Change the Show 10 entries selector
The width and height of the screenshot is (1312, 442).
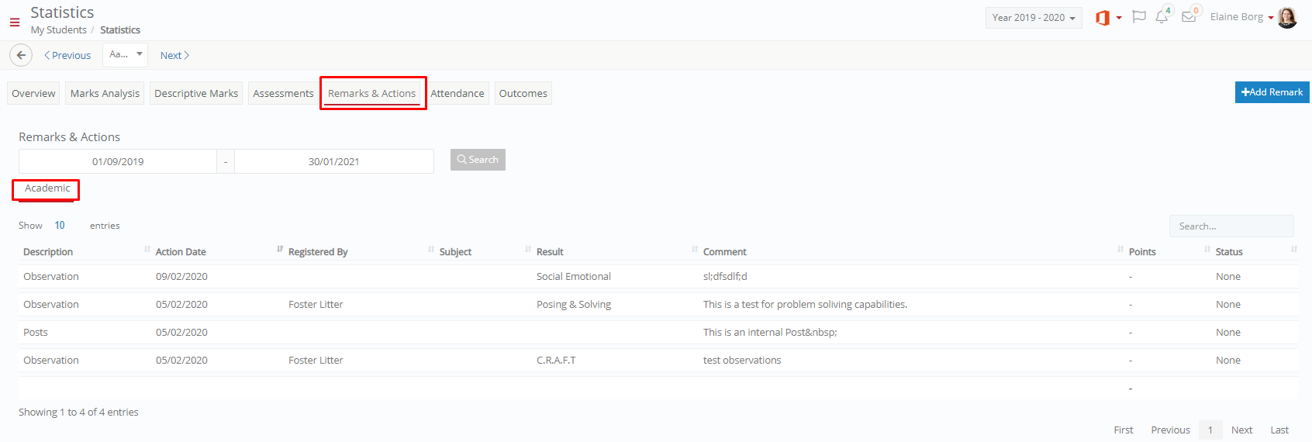coord(60,226)
